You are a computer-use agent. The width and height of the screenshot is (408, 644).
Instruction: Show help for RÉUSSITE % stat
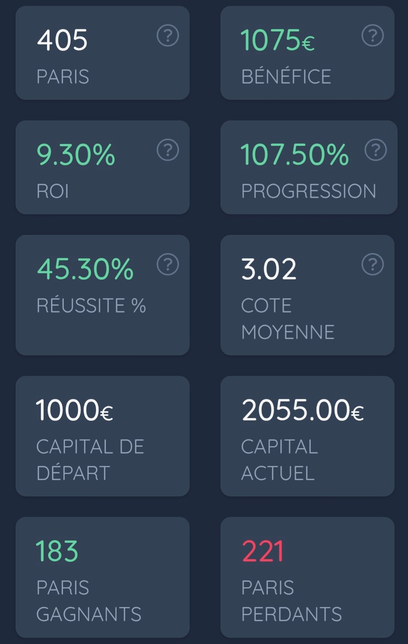pyautogui.click(x=168, y=264)
